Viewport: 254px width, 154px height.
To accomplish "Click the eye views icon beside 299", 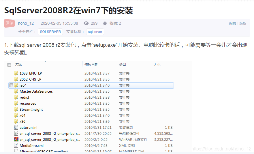I will pyautogui.click(x=86, y=23).
